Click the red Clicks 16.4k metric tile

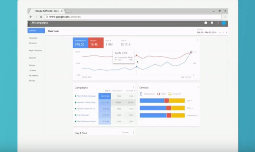(x=96, y=43)
